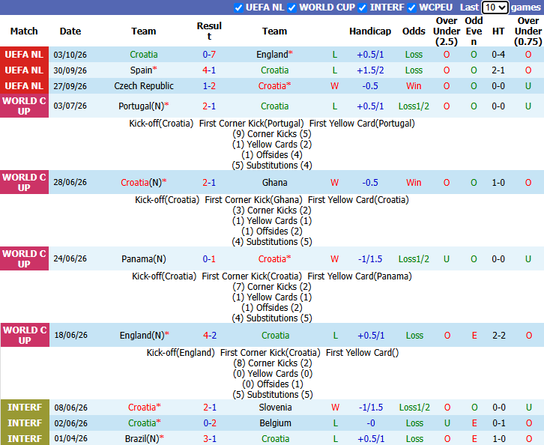This screenshot has height=445, width=544.
Task: Click the Czech Republic team name
Action: click(x=144, y=85)
